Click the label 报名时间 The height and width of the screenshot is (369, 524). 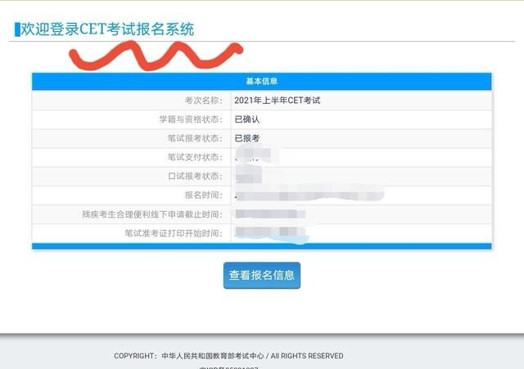click(203, 195)
